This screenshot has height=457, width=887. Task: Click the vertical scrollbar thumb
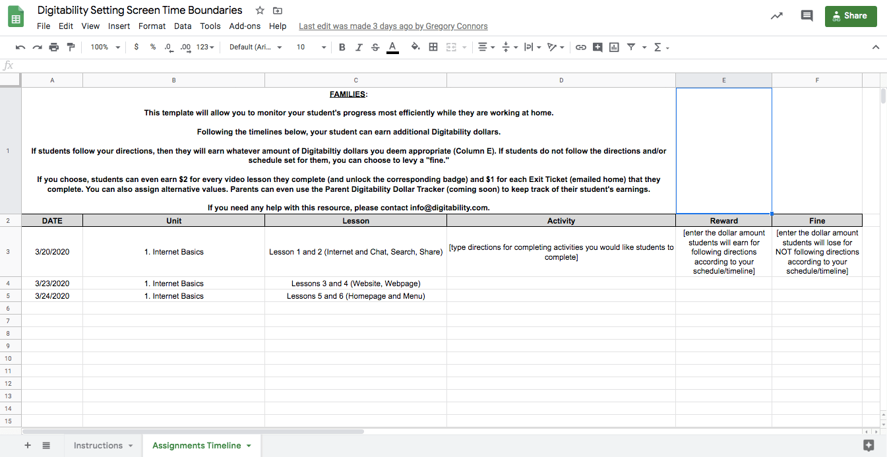coord(883,96)
